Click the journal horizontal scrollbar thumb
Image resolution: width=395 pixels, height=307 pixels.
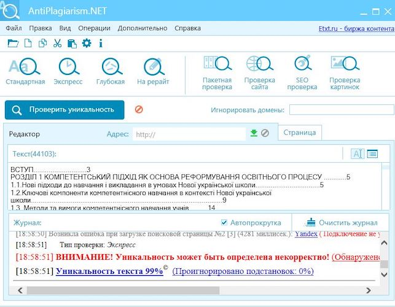click(x=123, y=290)
